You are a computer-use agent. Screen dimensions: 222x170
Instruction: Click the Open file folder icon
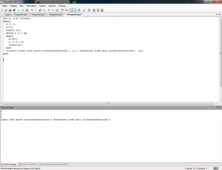point(6,10)
